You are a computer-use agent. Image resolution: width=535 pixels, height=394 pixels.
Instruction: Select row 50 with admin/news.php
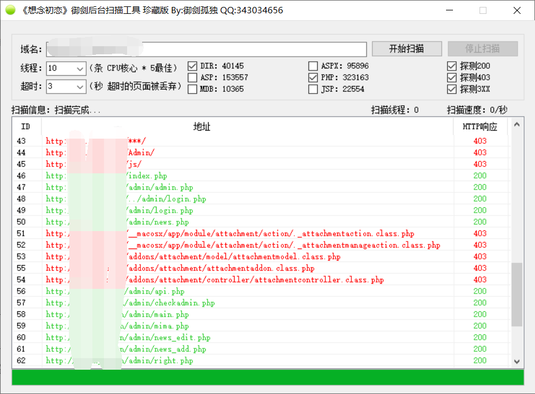(261, 222)
